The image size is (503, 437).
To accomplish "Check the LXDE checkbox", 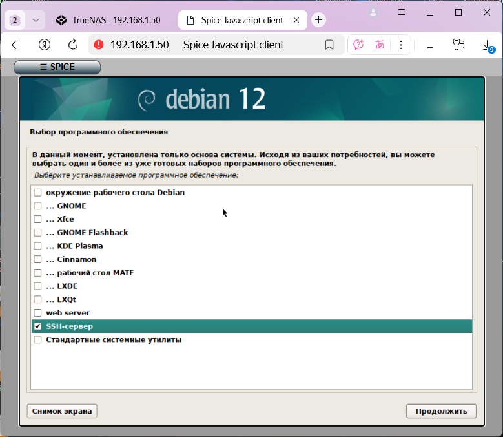I will (x=37, y=286).
